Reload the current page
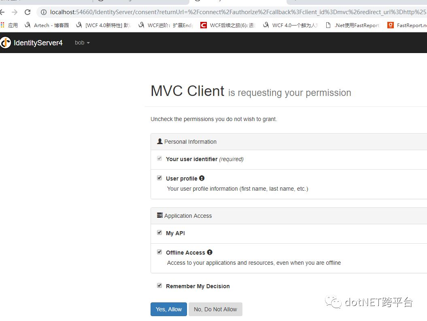Image resolution: width=427 pixels, height=321 pixels. tap(28, 12)
